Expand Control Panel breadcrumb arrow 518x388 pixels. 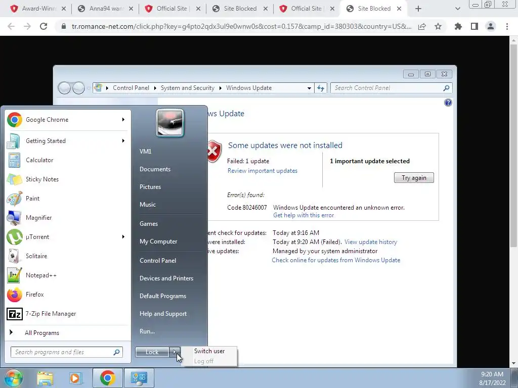pos(156,88)
